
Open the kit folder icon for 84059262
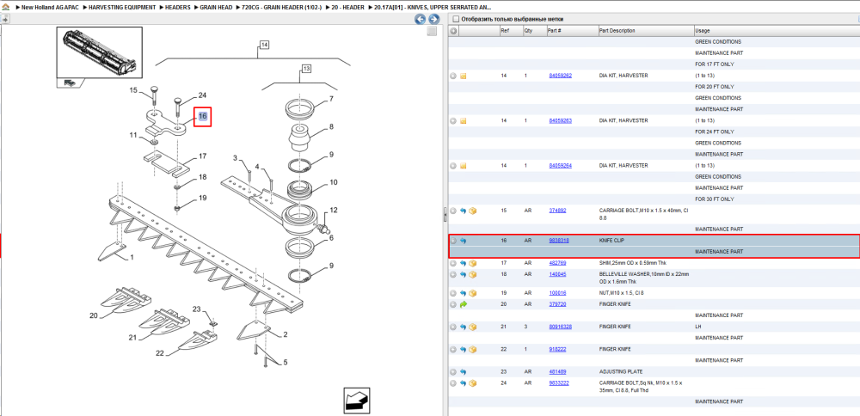click(x=463, y=76)
